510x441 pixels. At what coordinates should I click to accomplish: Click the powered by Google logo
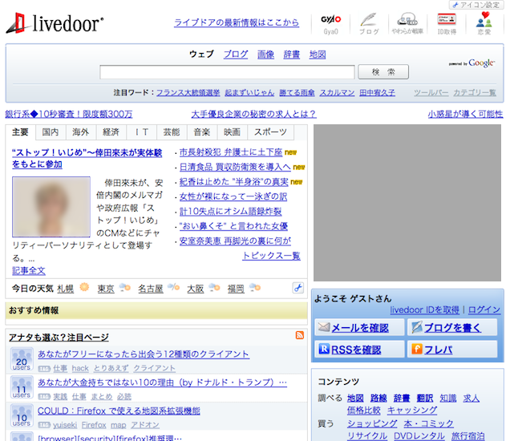472,63
